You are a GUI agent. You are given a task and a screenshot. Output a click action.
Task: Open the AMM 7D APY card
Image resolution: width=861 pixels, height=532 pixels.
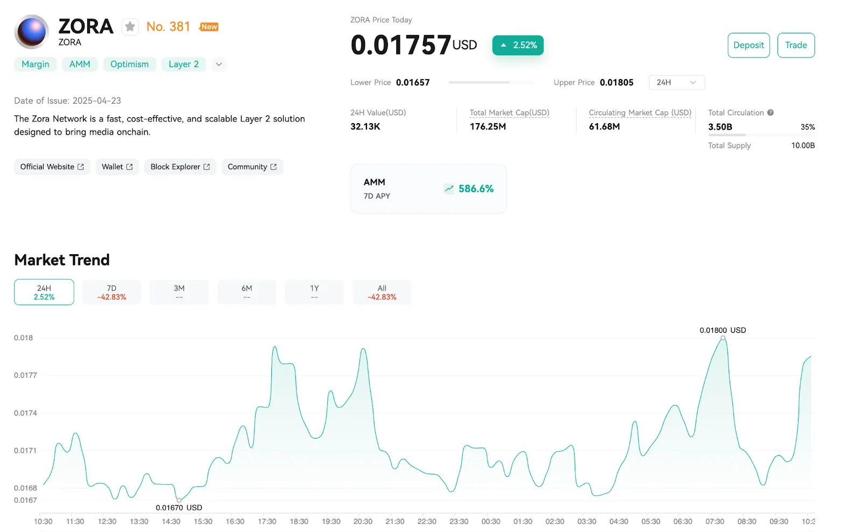428,189
